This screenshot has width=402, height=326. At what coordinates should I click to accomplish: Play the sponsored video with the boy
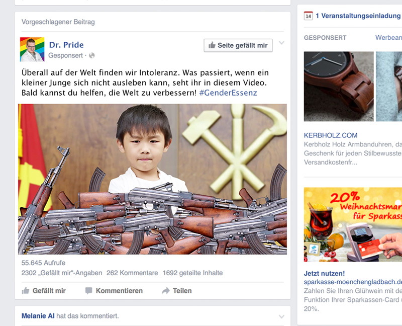153,179
